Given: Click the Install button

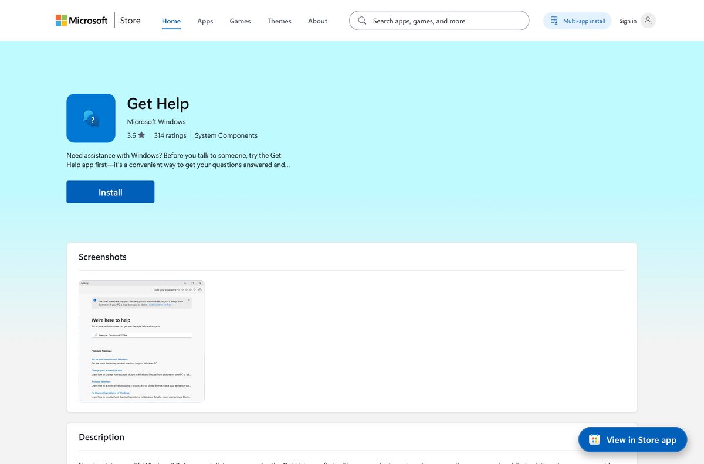Looking at the screenshot, I should pyautogui.click(x=110, y=192).
